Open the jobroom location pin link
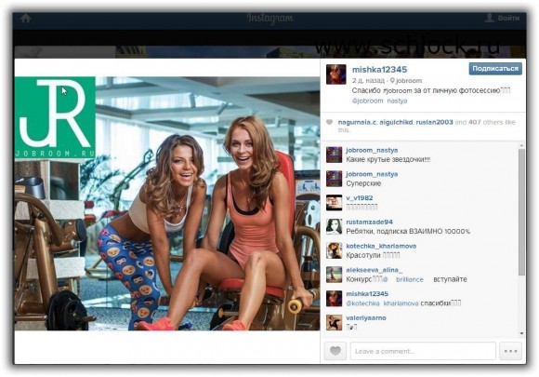Viewport: 539px width, 377px height. click(x=406, y=81)
